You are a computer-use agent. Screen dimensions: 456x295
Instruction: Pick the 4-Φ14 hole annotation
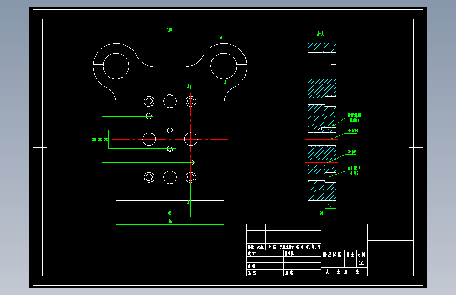[353, 131]
